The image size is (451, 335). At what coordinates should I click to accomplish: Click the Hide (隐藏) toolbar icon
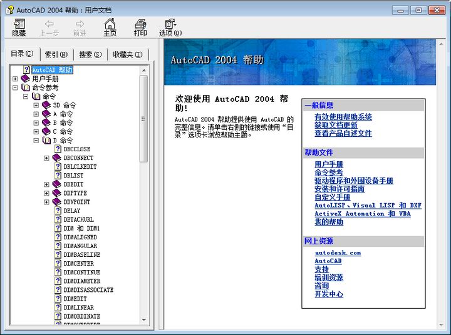pyautogui.click(x=19, y=27)
